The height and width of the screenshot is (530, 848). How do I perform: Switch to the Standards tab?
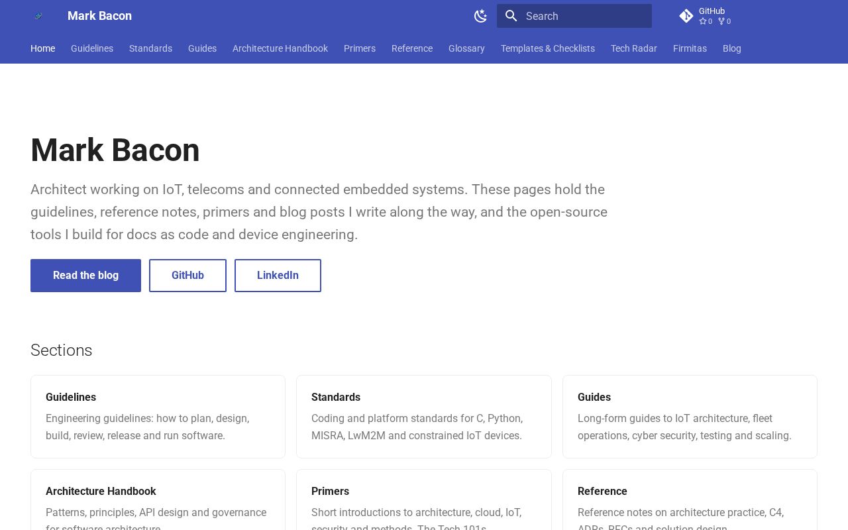pyautogui.click(x=150, y=48)
